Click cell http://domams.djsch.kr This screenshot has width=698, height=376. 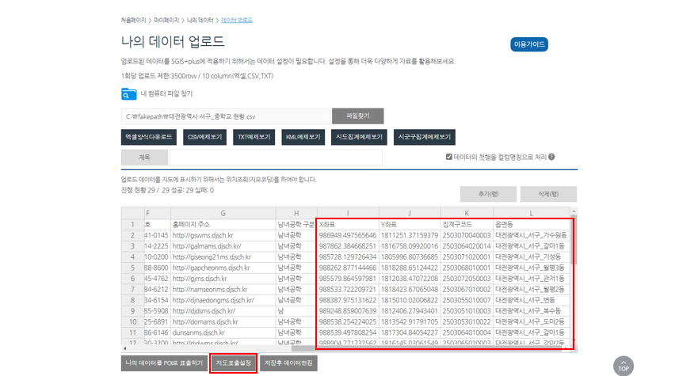223,321
